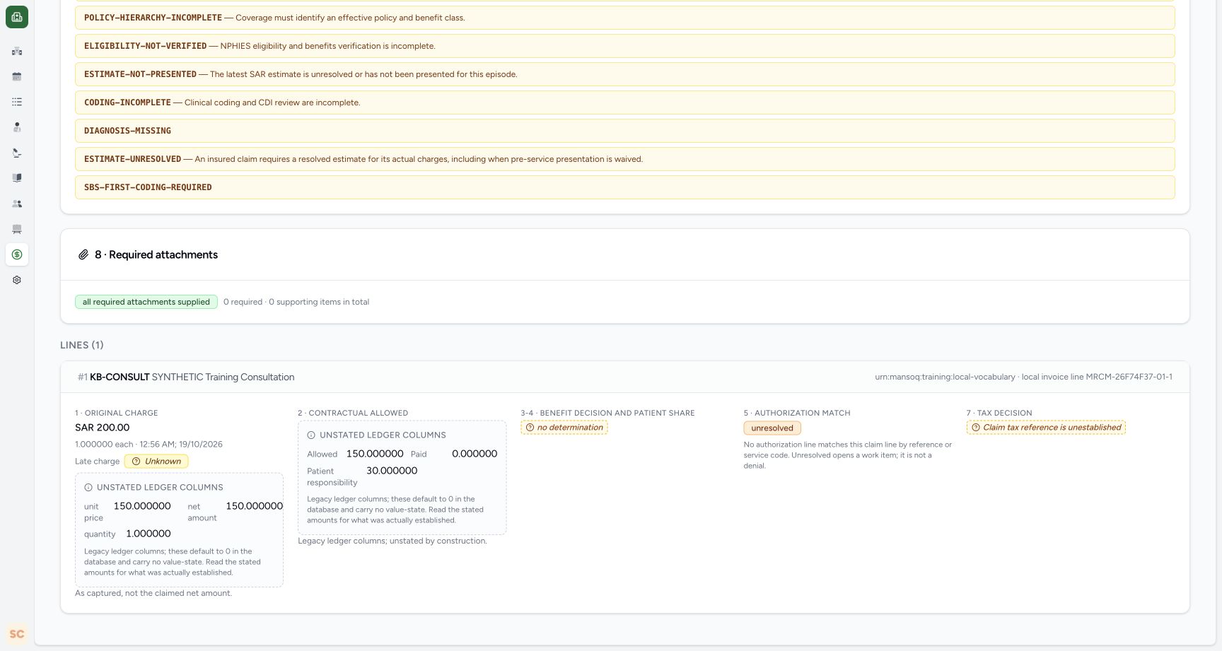Click the '8 · Required attachments' heading
This screenshot has width=1222, height=651.
(156, 254)
